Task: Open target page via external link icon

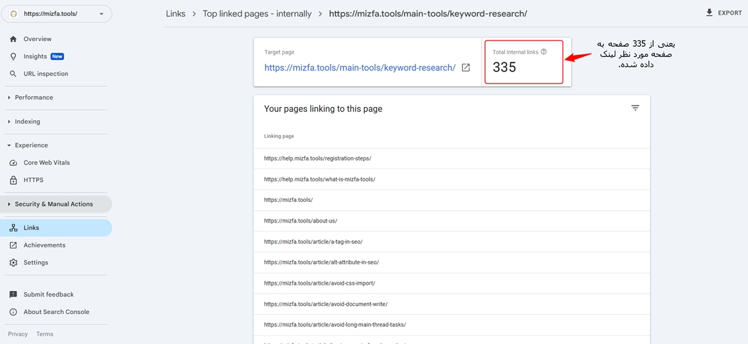Action: click(x=466, y=68)
